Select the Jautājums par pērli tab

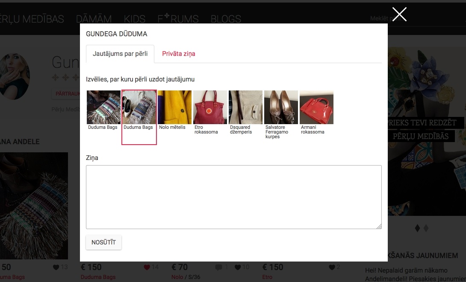click(120, 54)
